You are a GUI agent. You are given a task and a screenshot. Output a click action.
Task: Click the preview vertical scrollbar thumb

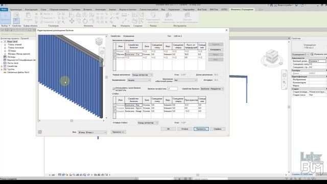tap(106, 77)
